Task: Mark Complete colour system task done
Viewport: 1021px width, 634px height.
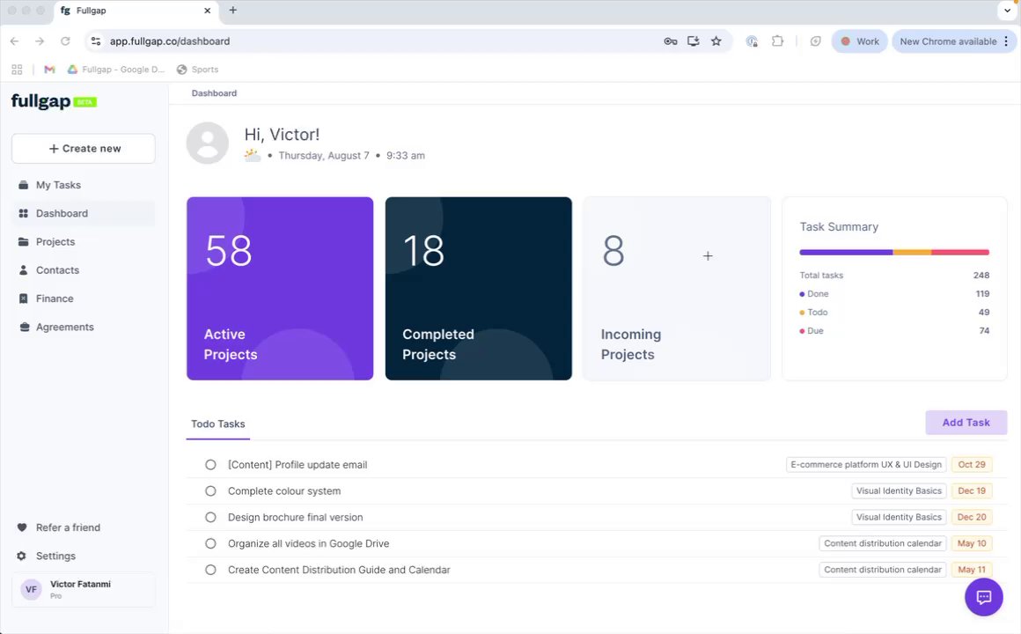Action: tap(210, 490)
